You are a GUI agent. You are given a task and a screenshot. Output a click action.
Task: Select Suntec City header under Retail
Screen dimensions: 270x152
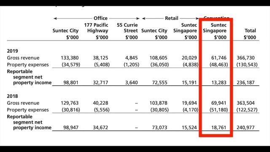[154, 30]
